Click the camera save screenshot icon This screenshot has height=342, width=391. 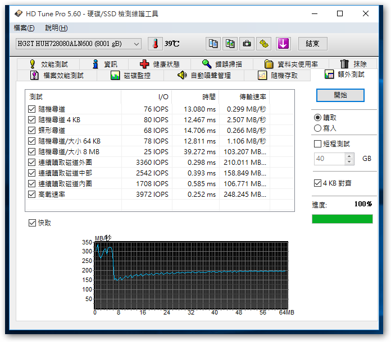pyautogui.click(x=247, y=43)
